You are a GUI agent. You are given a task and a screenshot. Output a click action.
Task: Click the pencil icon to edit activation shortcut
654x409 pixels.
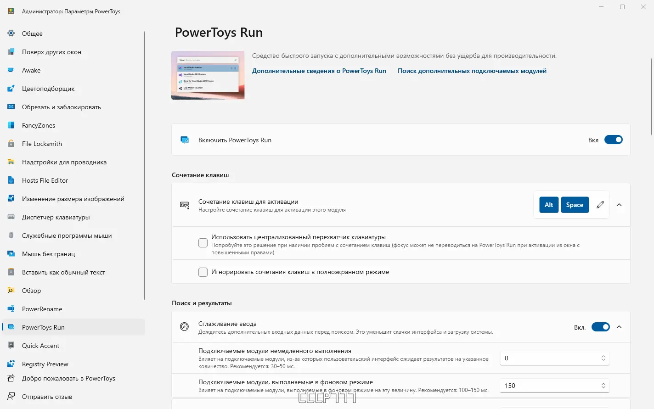600,205
